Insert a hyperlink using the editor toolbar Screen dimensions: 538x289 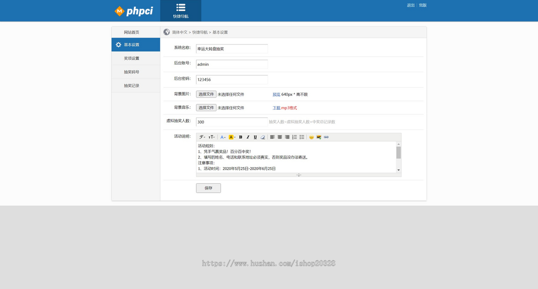point(326,137)
